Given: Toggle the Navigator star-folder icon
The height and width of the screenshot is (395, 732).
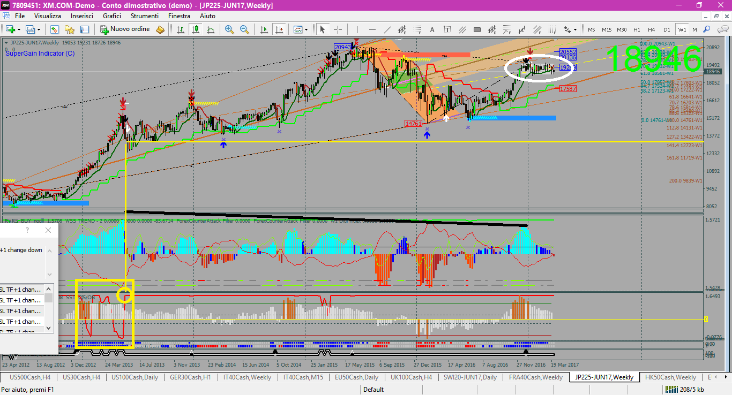Looking at the screenshot, I should [x=69, y=29].
